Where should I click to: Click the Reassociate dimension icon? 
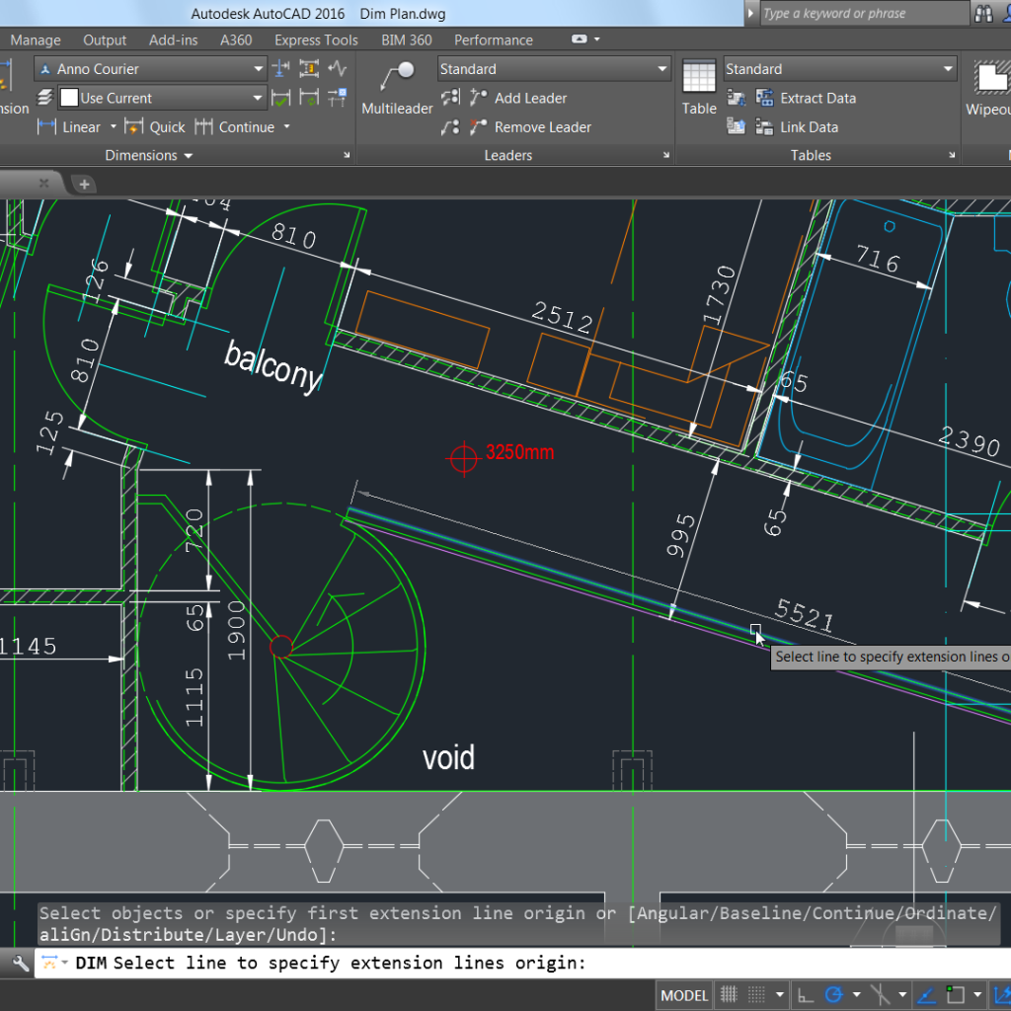pyautogui.click(x=338, y=98)
